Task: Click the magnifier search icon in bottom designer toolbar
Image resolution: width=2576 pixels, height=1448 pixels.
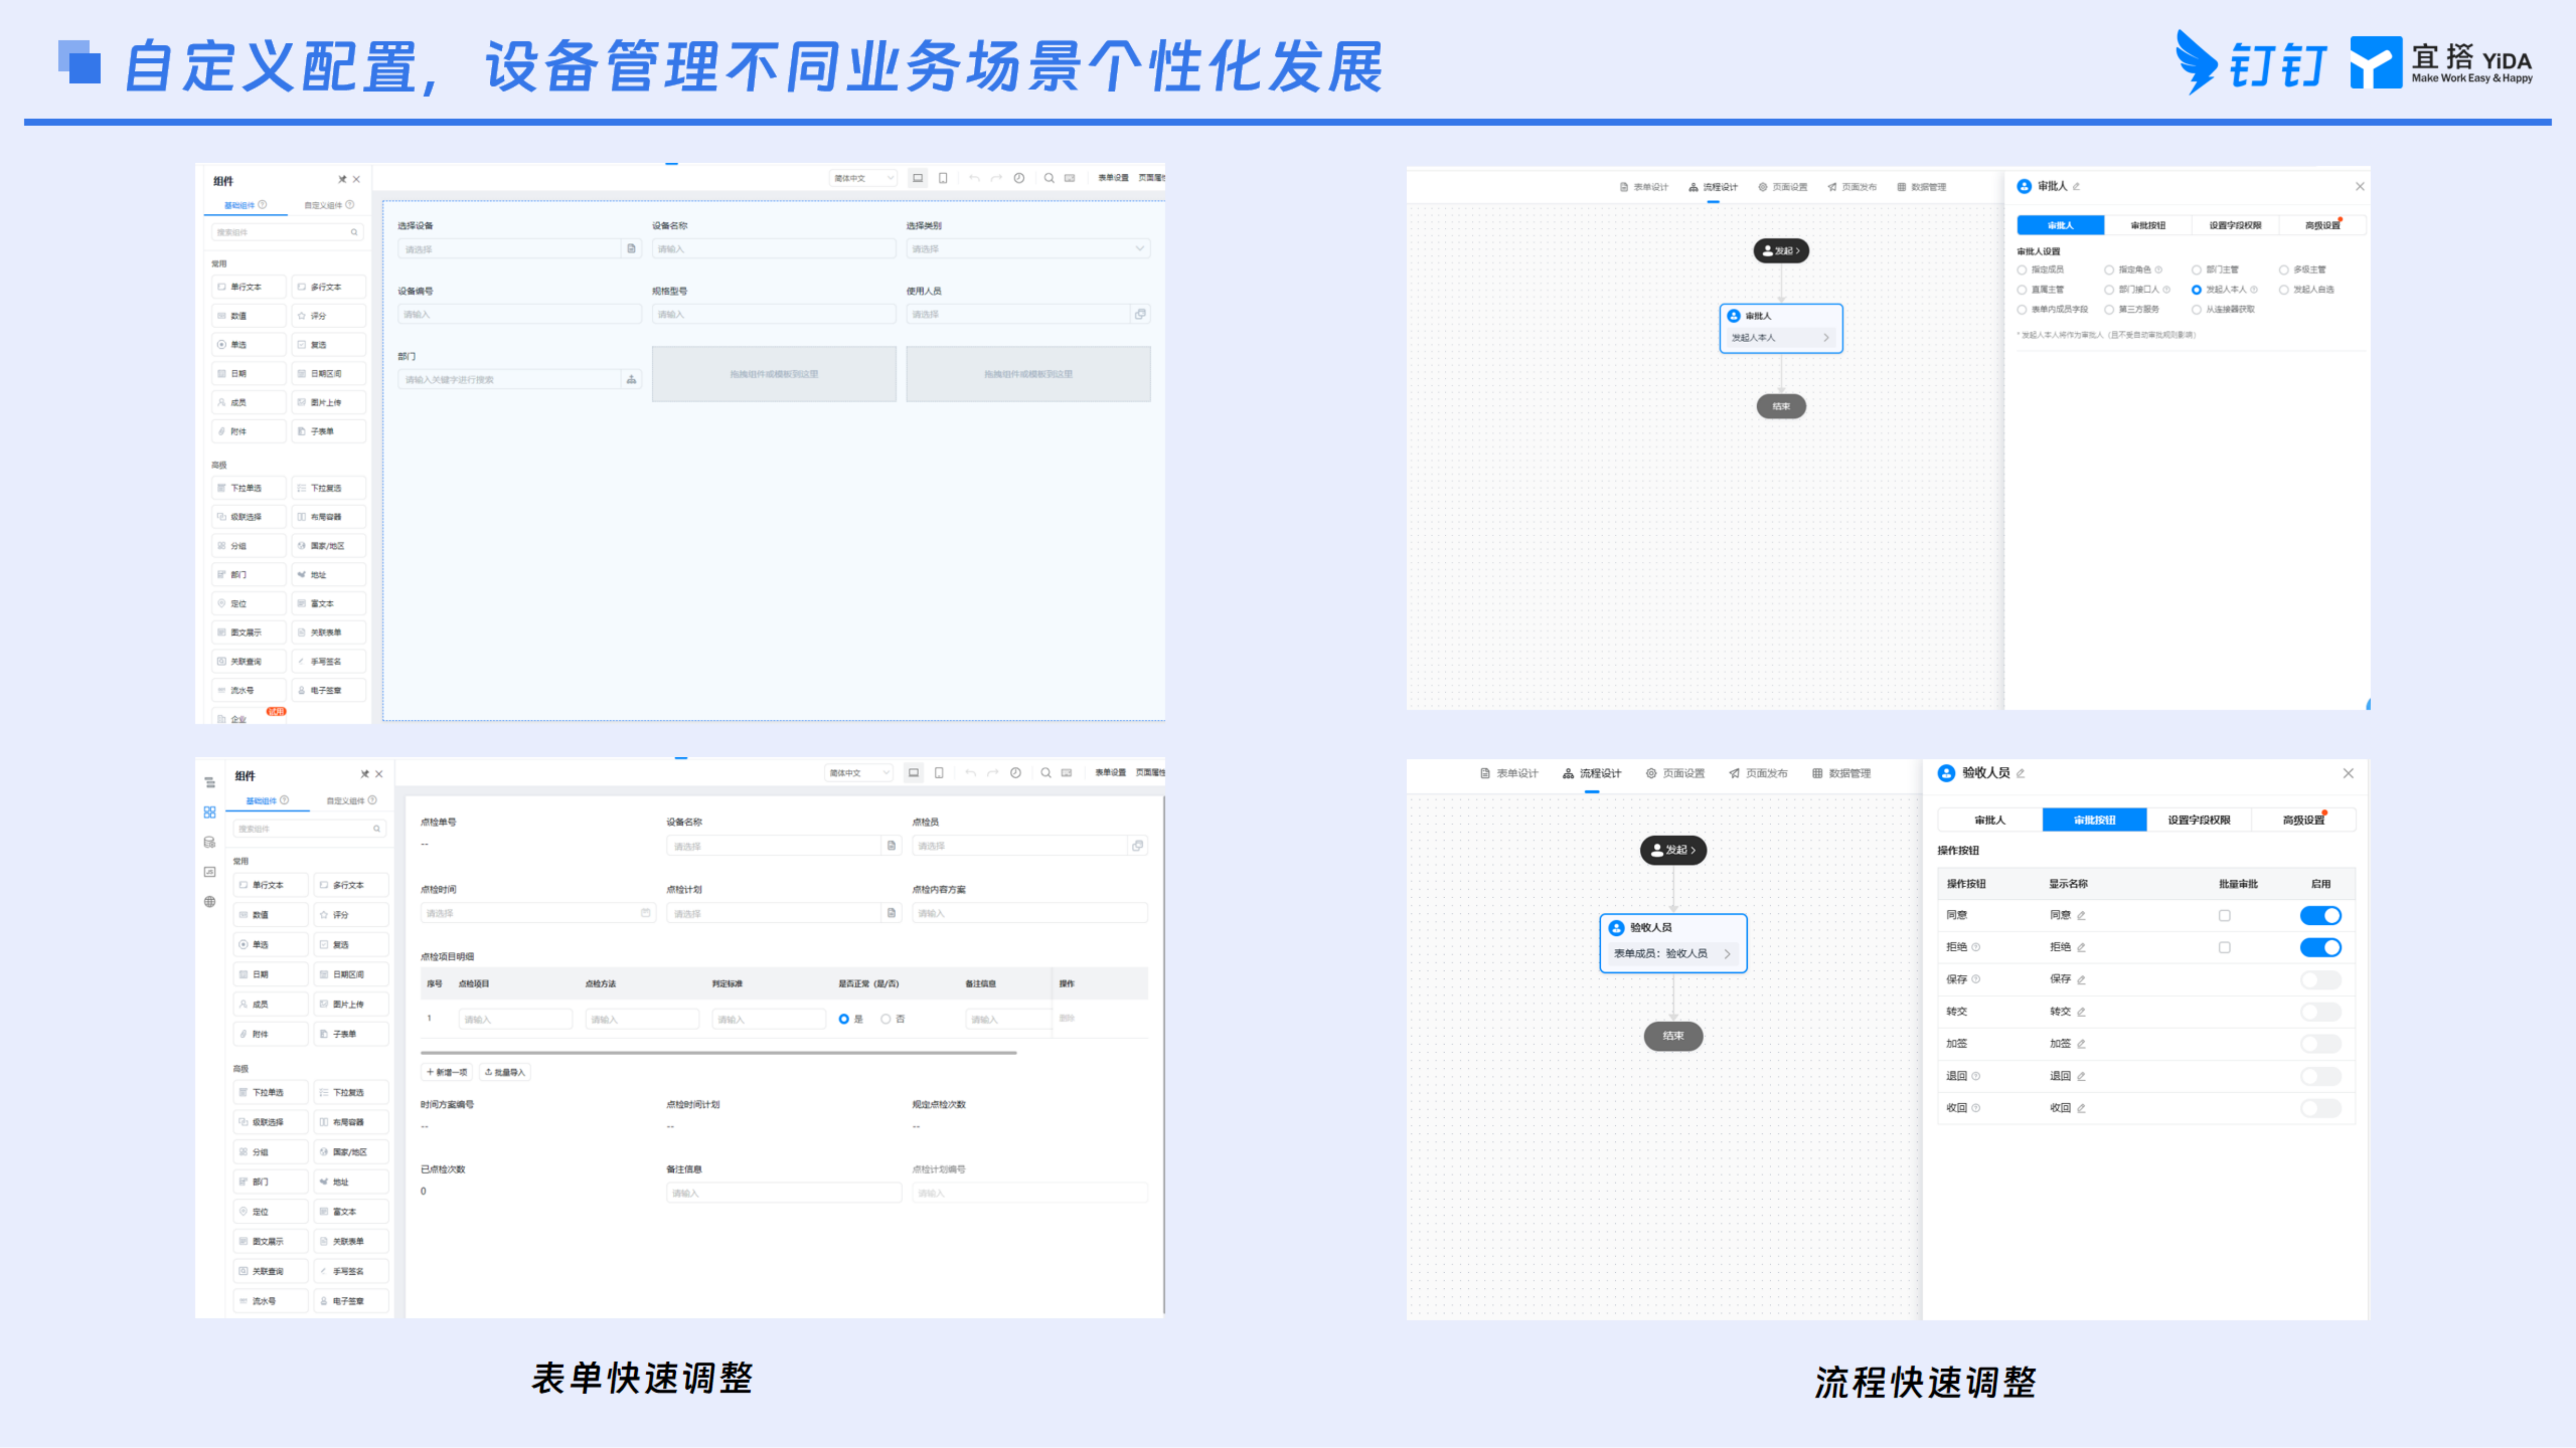Action: coord(1046,772)
